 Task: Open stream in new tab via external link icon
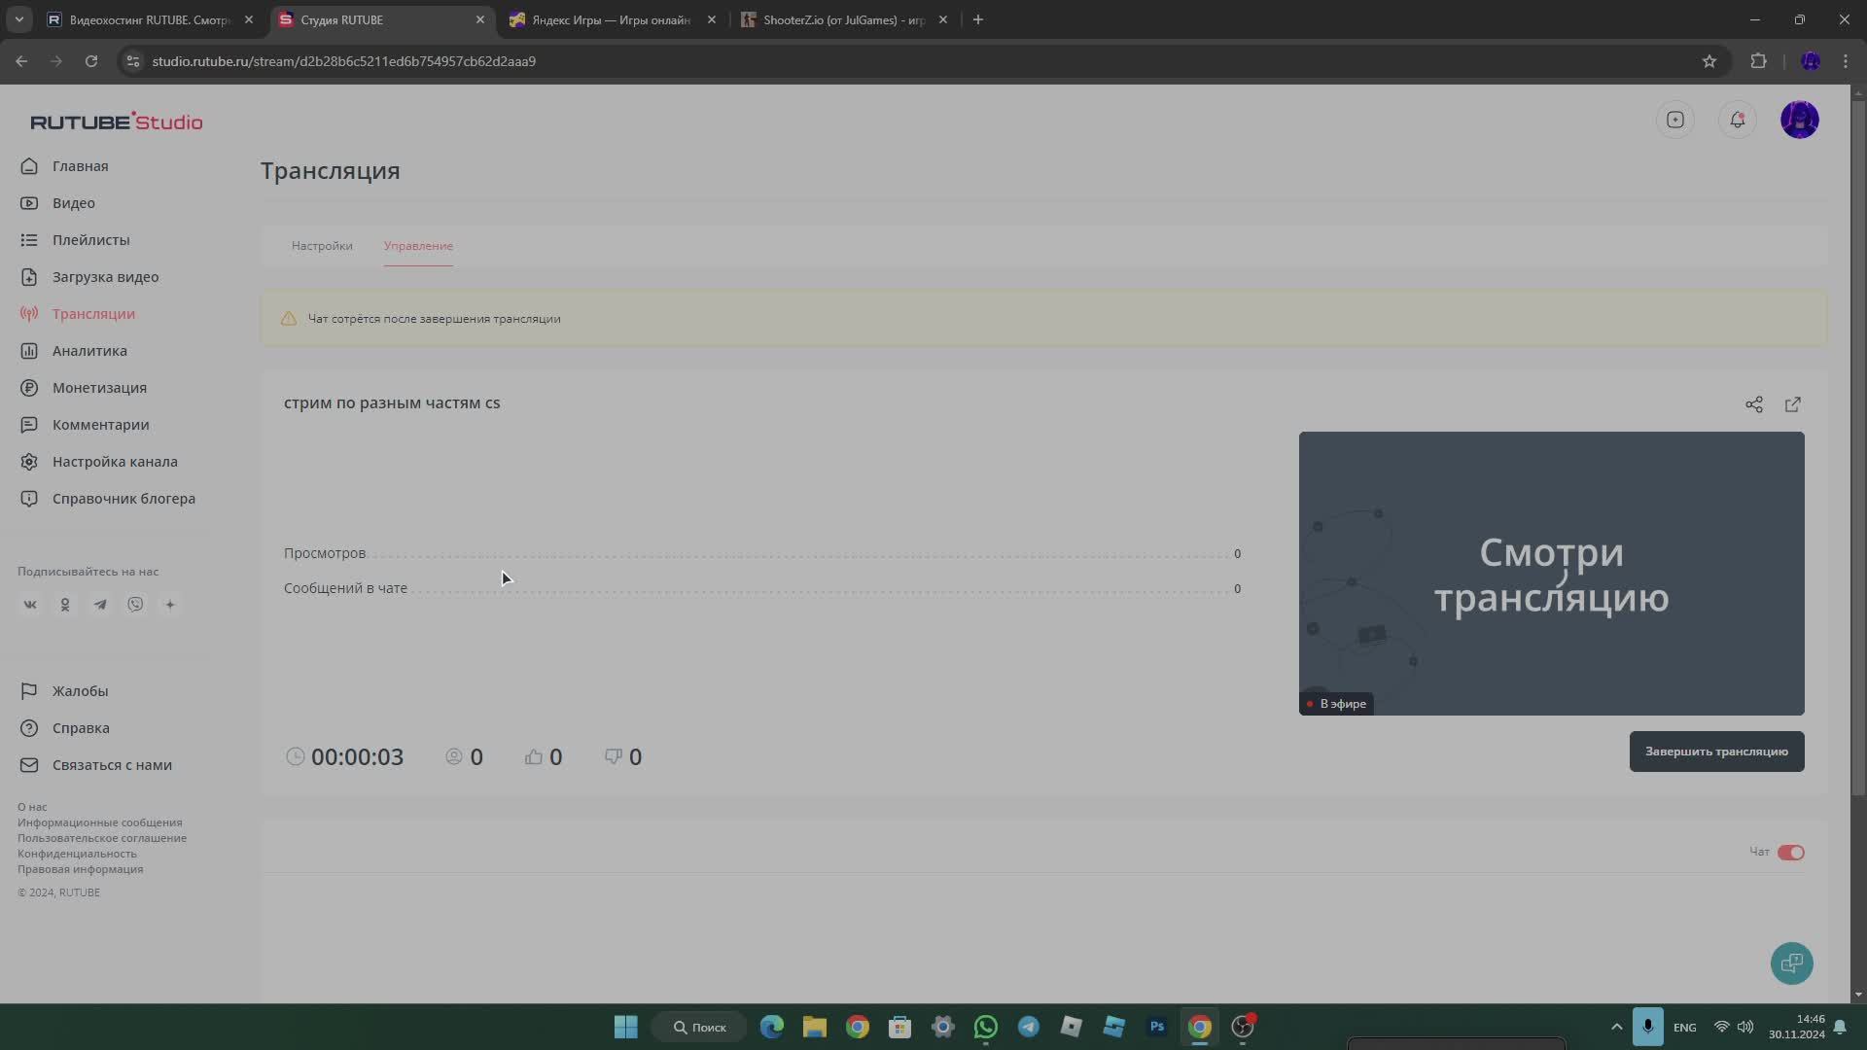tap(1792, 403)
